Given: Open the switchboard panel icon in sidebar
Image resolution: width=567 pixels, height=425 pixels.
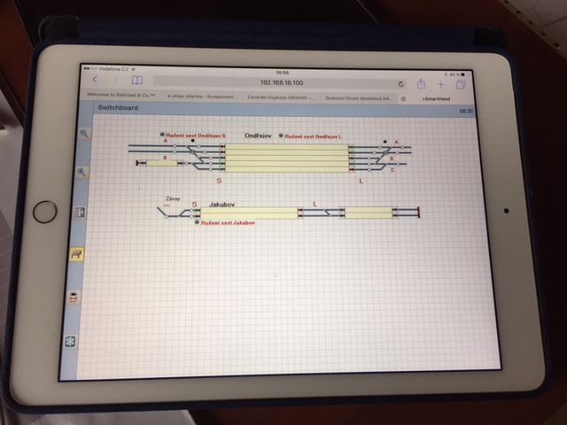Looking at the screenshot, I should click(80, 212).
